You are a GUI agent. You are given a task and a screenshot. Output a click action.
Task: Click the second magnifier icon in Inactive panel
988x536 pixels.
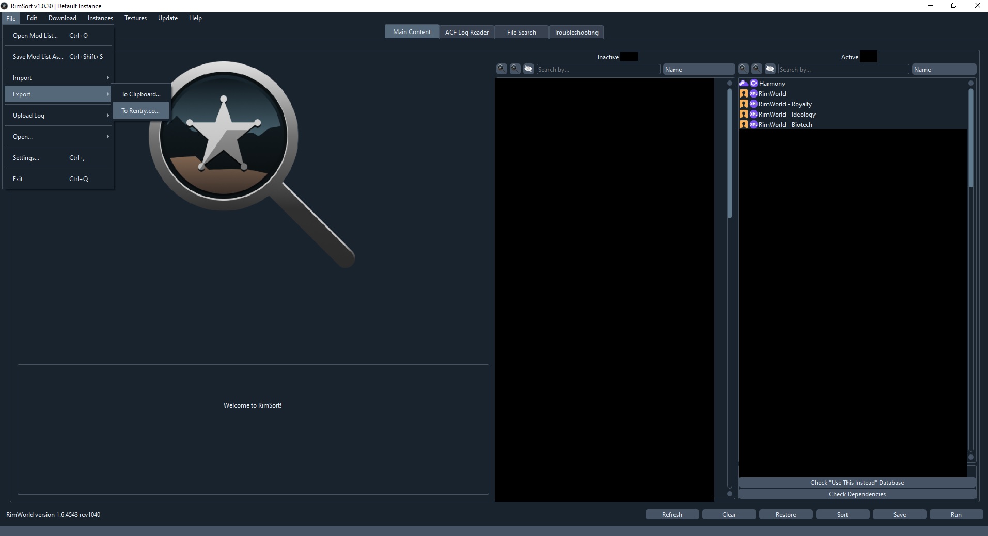click(x=515, y=69)
